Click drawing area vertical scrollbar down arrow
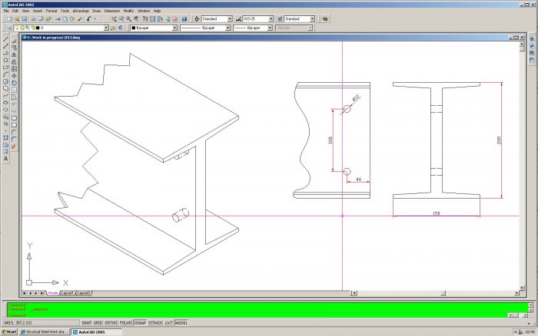 [x=522, y=288]
